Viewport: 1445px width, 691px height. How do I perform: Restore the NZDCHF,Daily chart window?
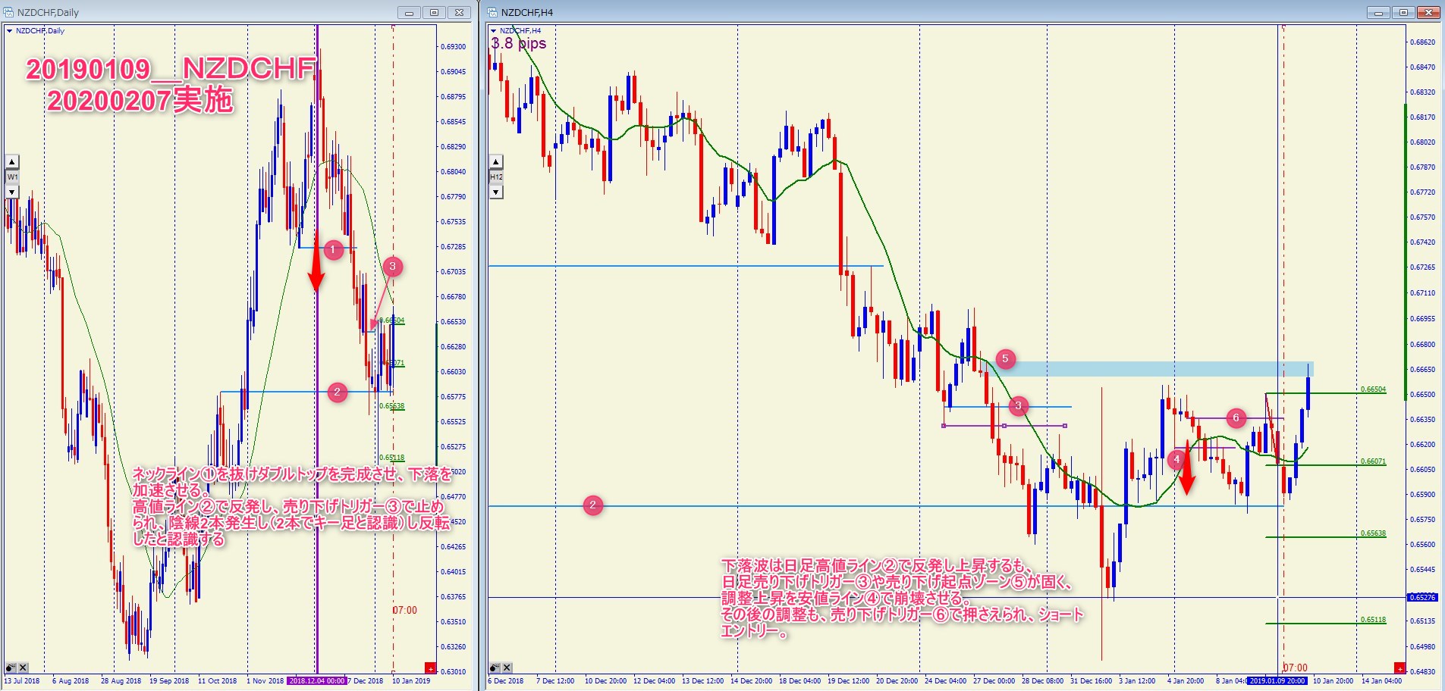tap(434, 12)
